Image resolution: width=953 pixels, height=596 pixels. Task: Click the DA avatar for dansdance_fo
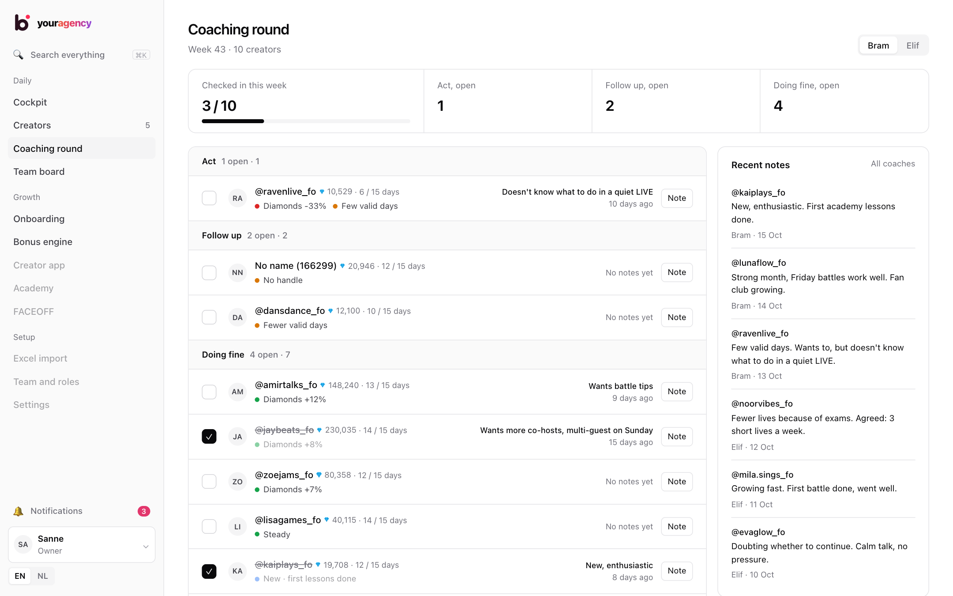click(237, 317)
